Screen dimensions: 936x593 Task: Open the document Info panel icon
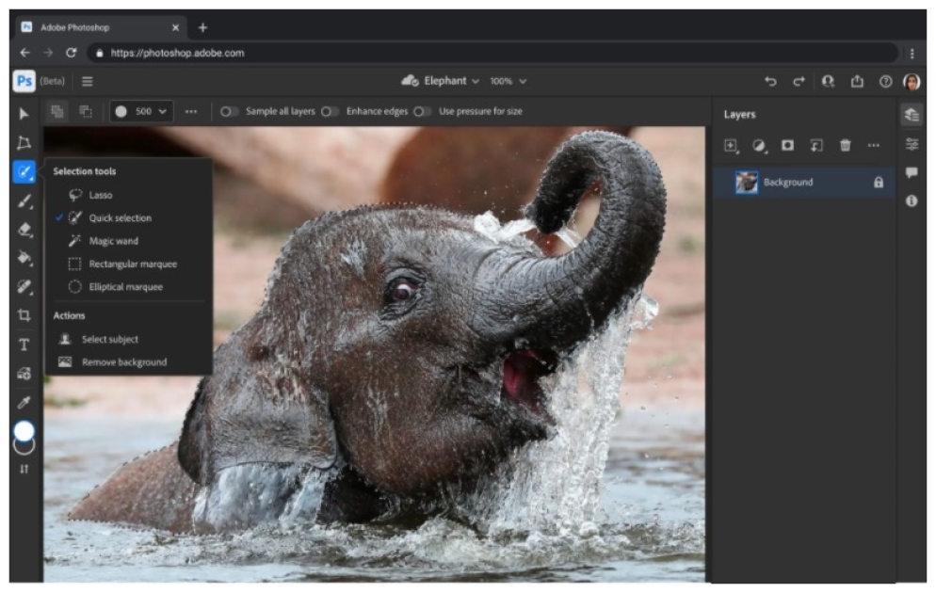(912, 201)
